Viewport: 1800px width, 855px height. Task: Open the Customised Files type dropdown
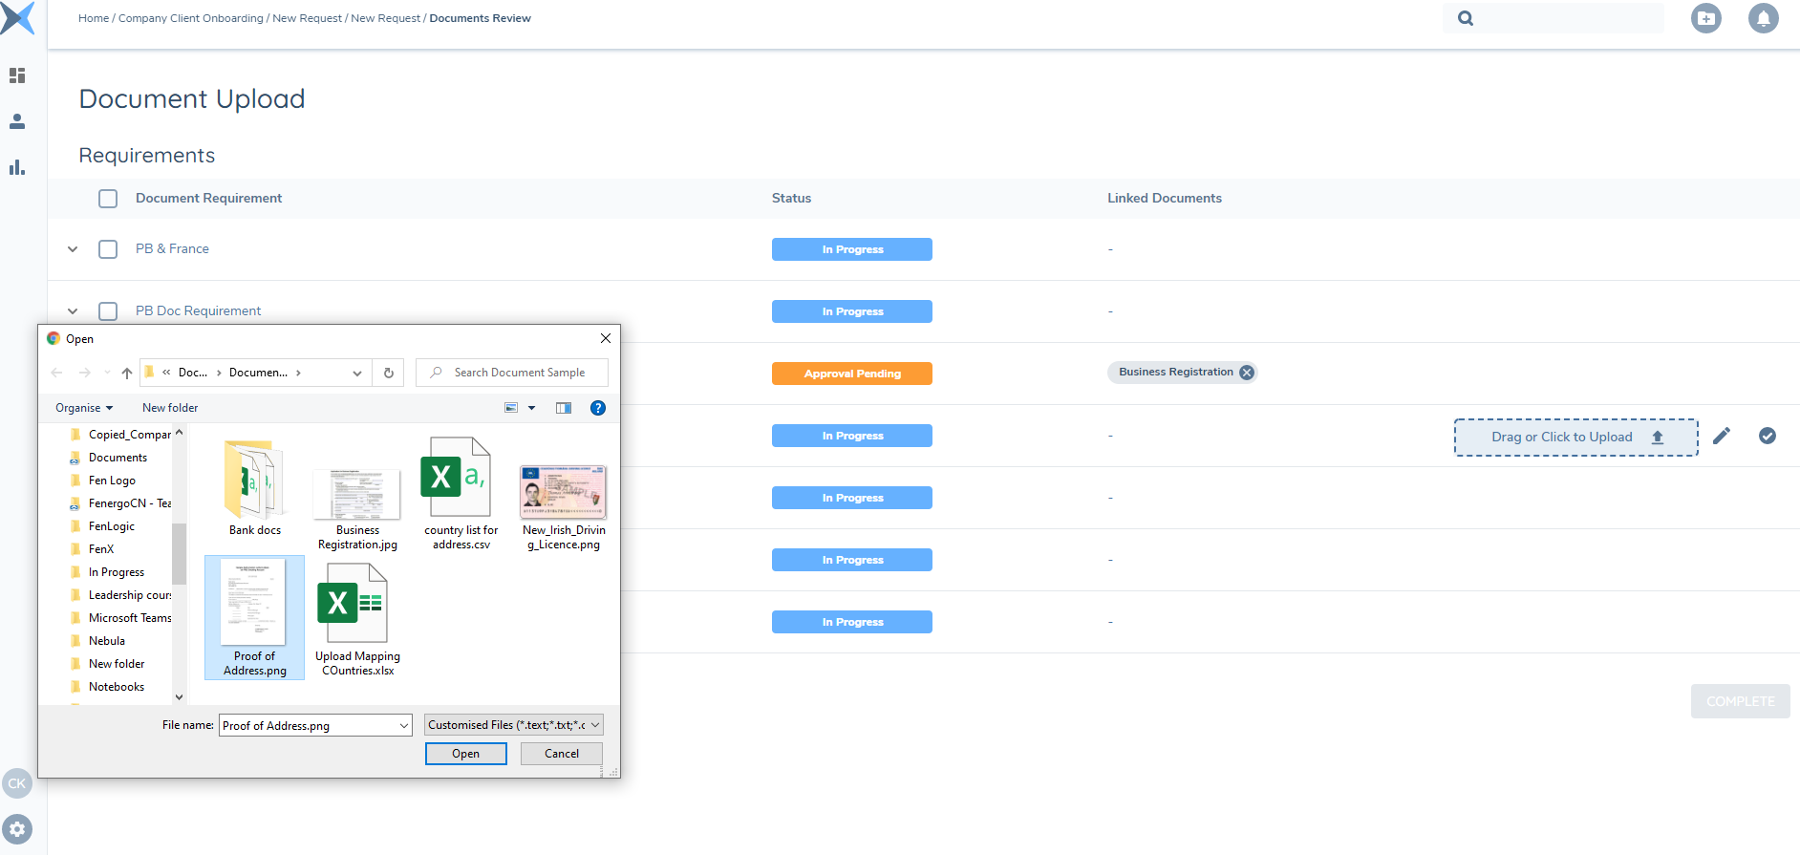[514, 725]
